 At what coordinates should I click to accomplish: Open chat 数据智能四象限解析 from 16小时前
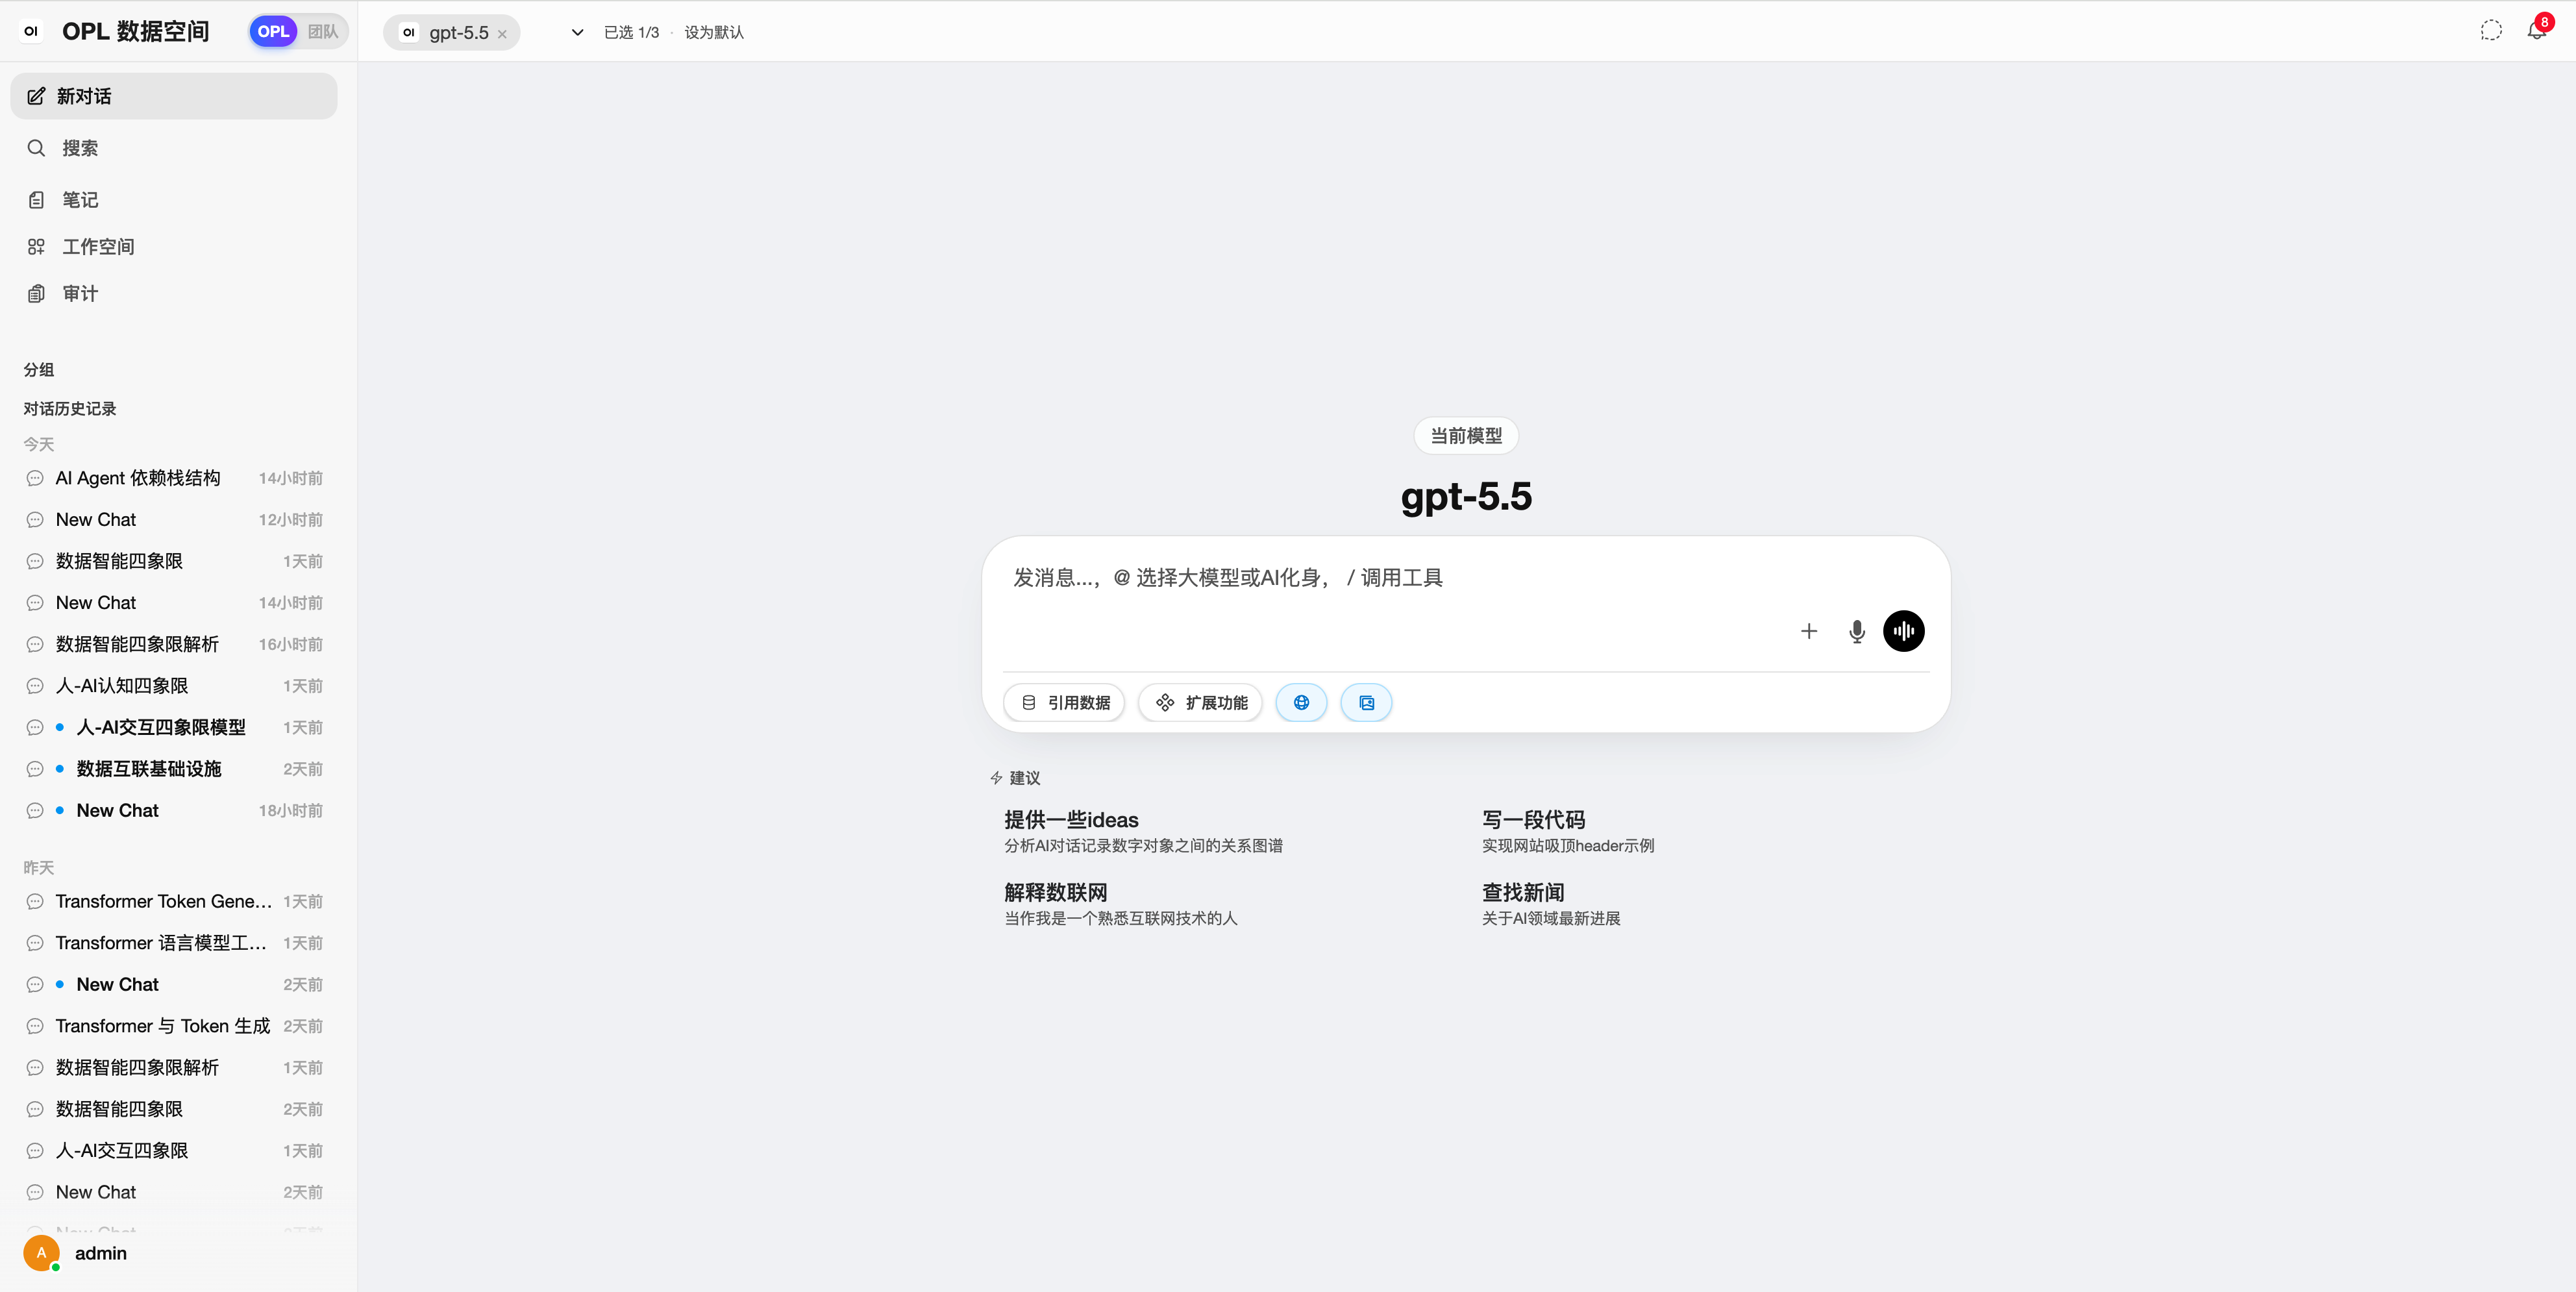click(x=174, y=645)
